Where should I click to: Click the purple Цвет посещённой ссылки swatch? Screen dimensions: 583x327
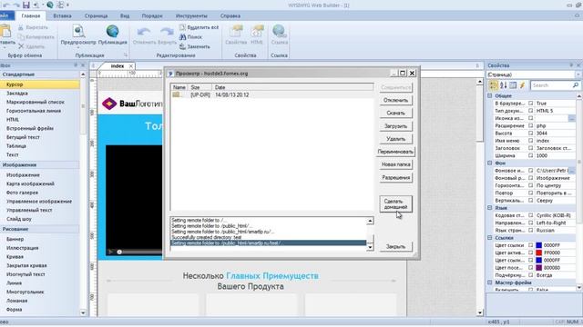[538, 268]
